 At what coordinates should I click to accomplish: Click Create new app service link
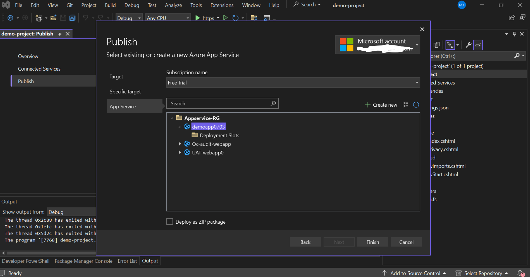coord(381,105)
